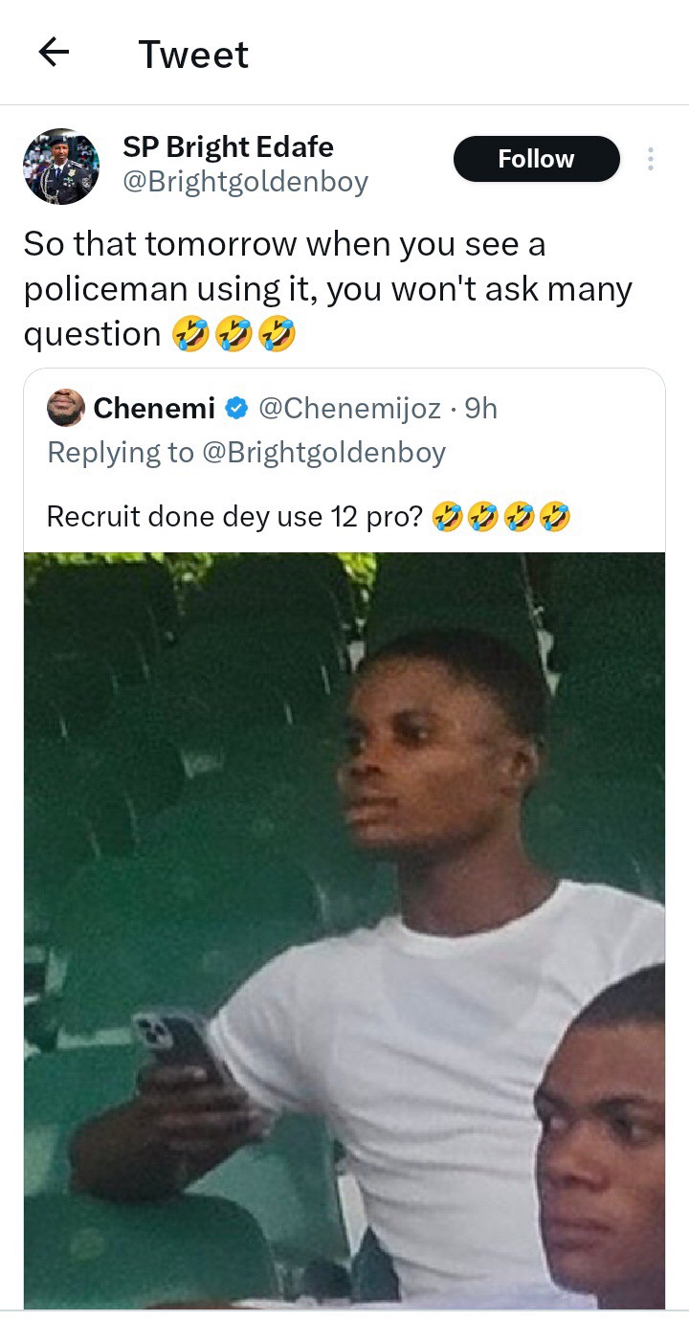Tap the @Brightgoldenboy mention in the "Replying to" line
689x1321 pixels.
tap(323, 452)
